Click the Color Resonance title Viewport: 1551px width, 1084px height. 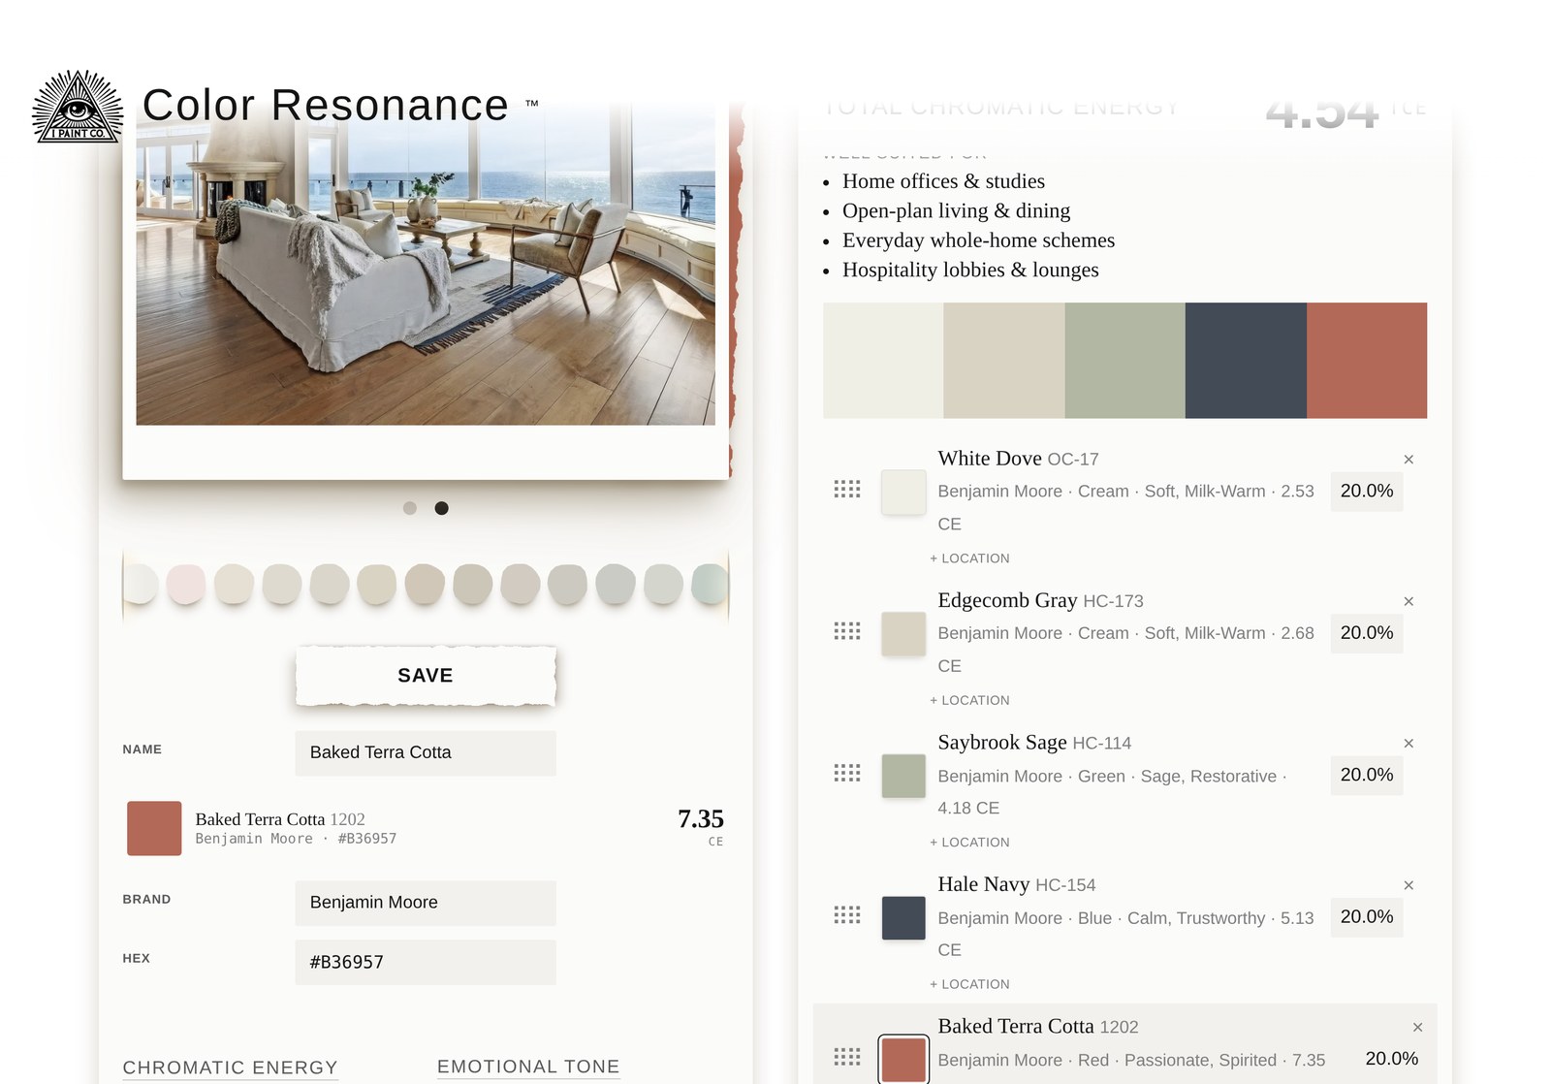(326, 105)
